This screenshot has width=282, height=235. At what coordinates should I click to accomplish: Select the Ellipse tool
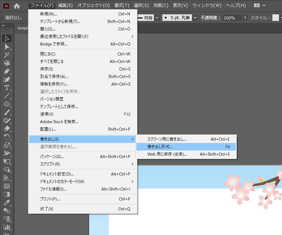(x=7, y=104)
